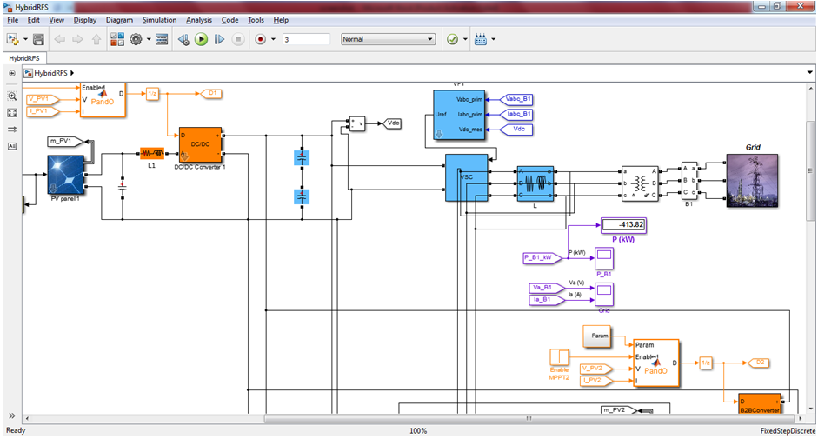Image resolution: width=818 pixels, height=439 pixels.
Task: Open Model Configuration gear icon
Action: pyautogui.click(x=136, y=39)
